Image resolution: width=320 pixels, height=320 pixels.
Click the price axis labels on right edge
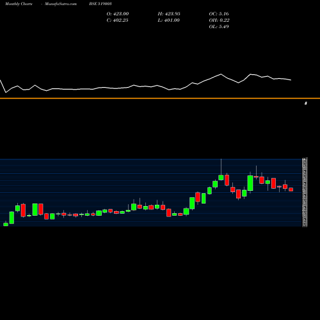305,193
